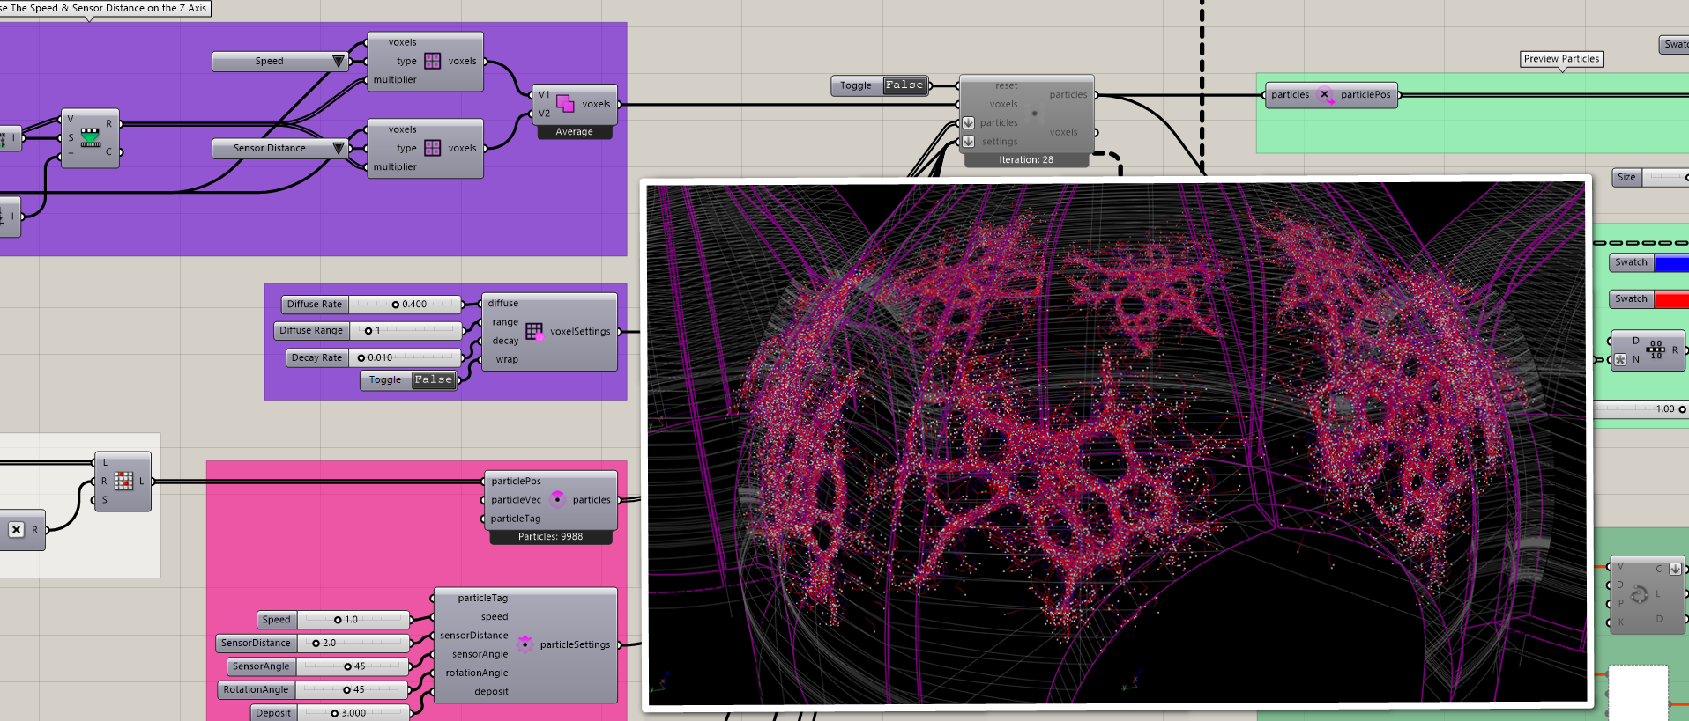This screenshot has height=721, width=1689.
Task: Expand the arrow beside the solver settings input
Action: [968, 142]
